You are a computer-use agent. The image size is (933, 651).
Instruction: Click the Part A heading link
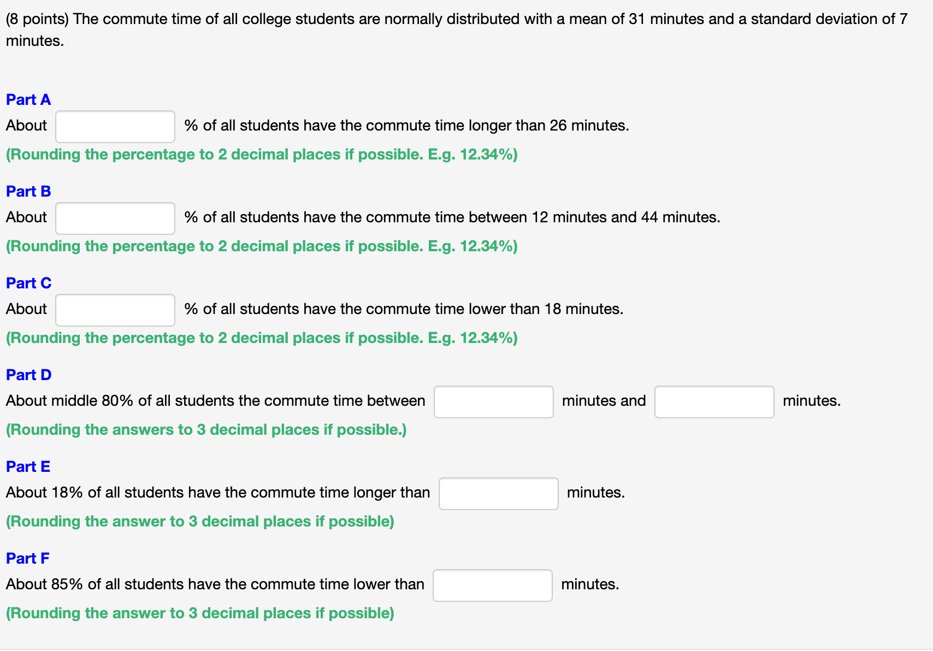click(28, 99)
